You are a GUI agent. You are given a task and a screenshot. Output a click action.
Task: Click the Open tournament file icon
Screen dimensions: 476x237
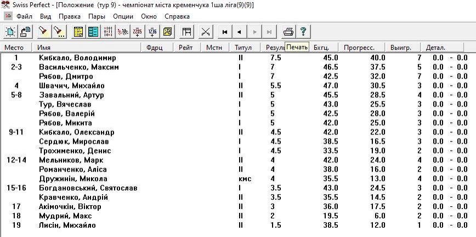click(x=25, y=31)
